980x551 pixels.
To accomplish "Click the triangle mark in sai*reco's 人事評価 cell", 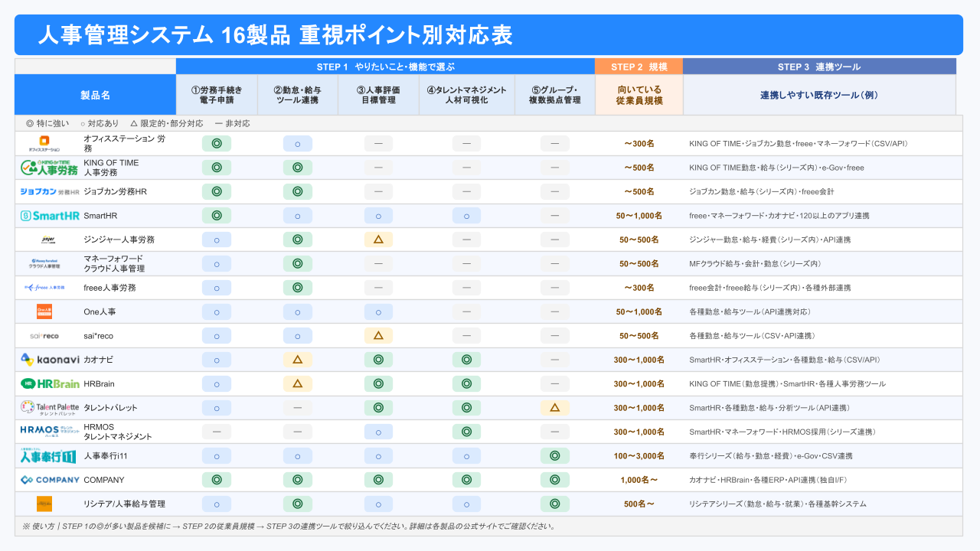I will click(378, 336).
